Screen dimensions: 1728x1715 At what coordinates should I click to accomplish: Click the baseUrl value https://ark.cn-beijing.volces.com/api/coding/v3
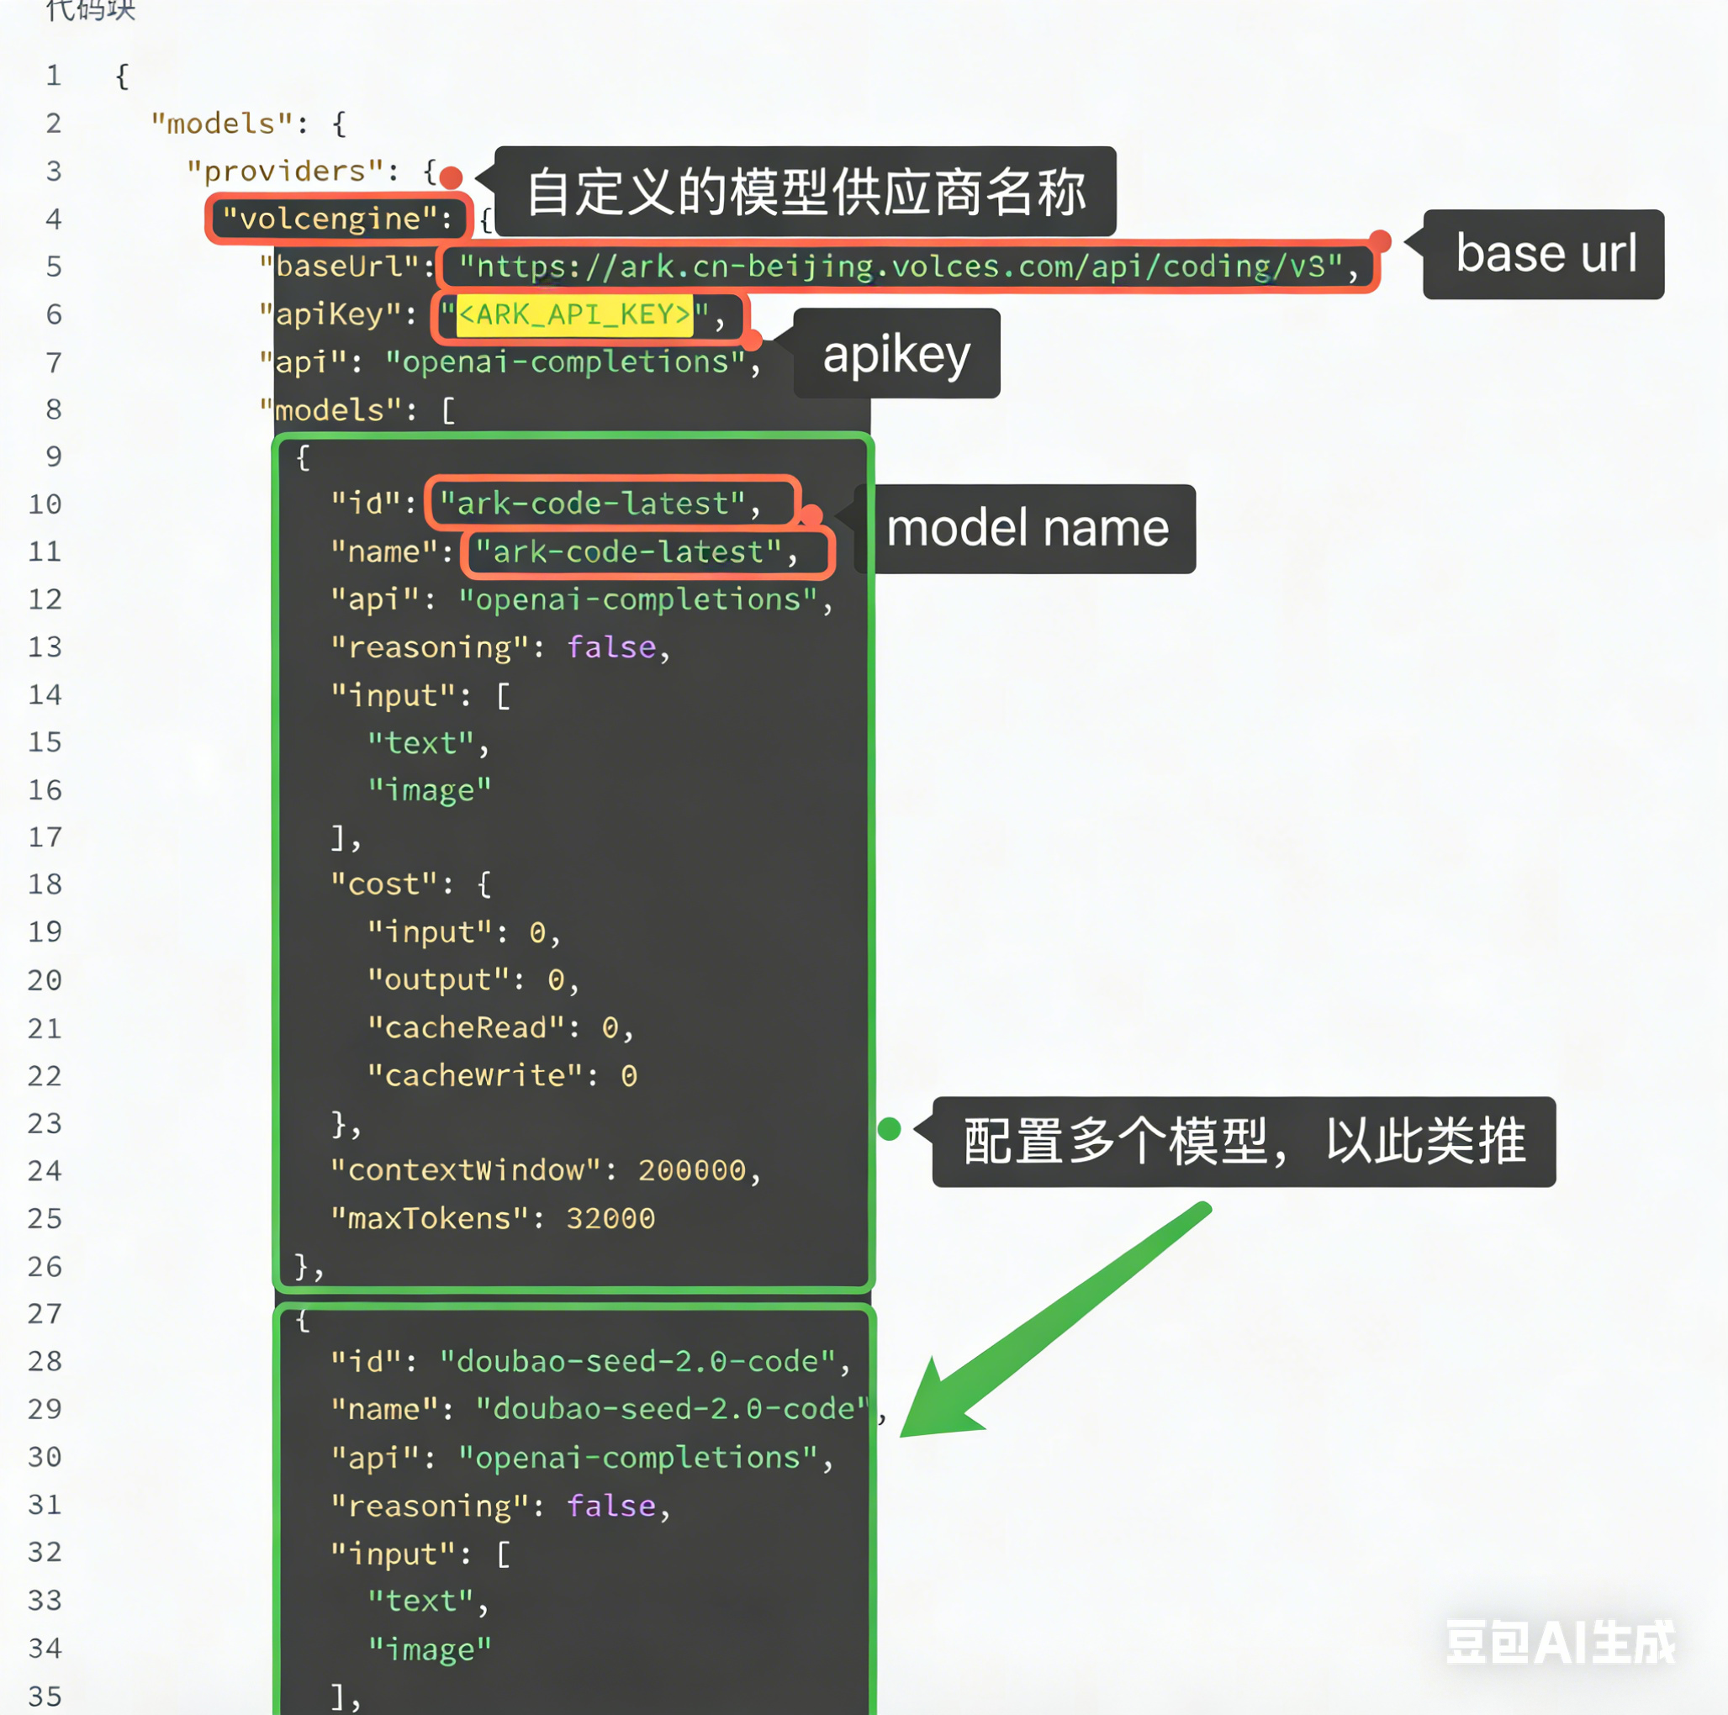pyautogui.click(x=901, y=266)
